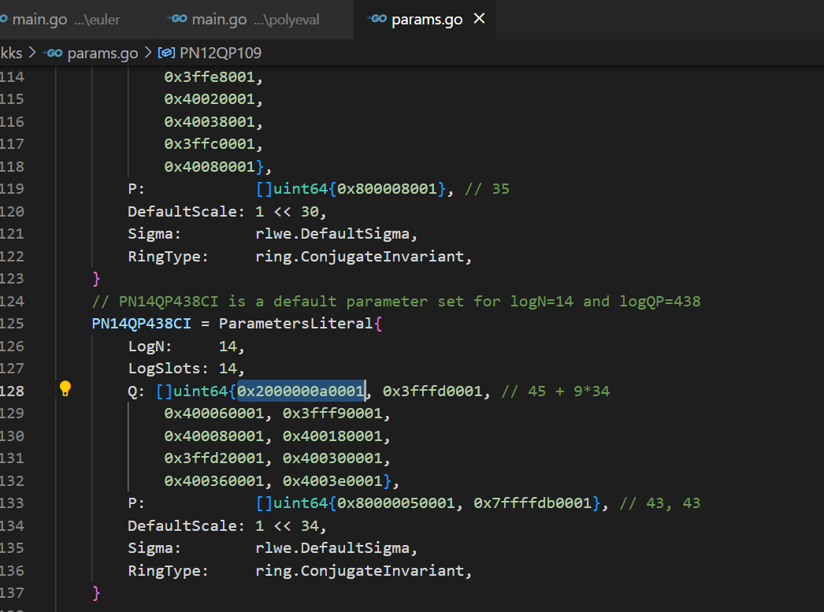Click 0x800008001 value on line 119

pos(387,189)
